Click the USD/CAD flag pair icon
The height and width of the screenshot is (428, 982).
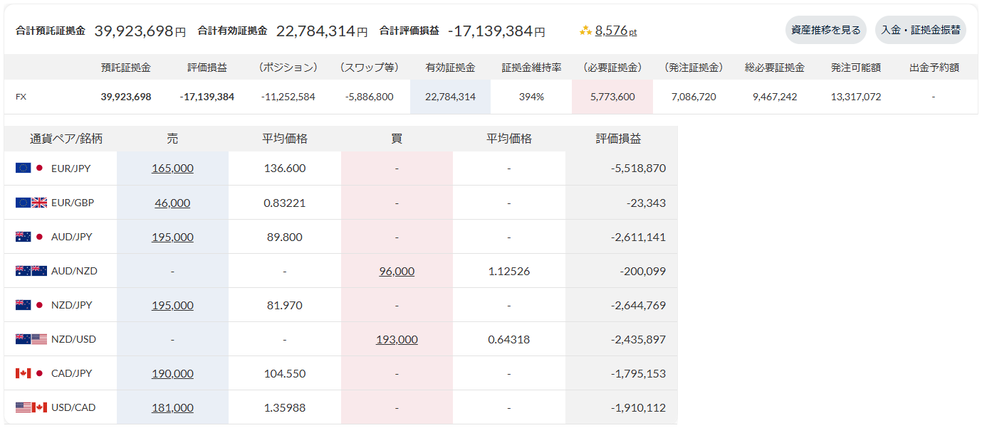[31, 407]
